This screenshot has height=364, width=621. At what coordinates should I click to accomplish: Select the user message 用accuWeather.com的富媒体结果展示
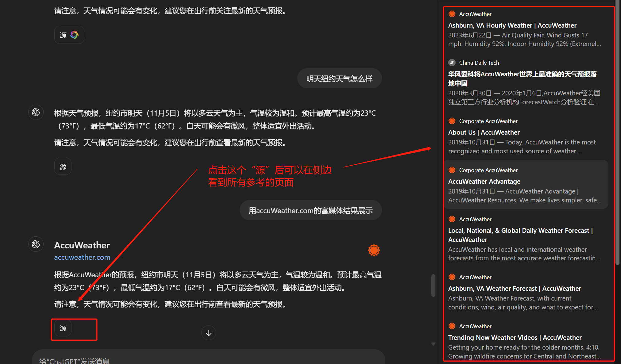pos(310,210)
